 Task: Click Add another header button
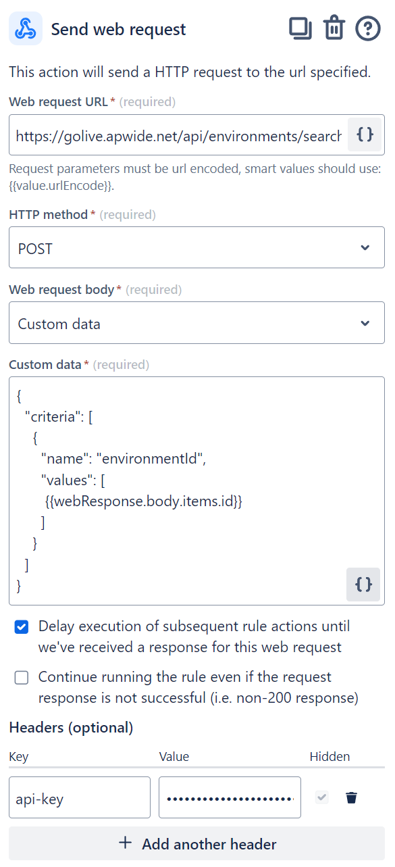click(196, 844)
